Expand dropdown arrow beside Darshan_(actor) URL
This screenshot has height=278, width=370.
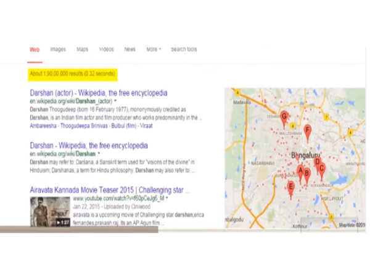coord(115,101)
